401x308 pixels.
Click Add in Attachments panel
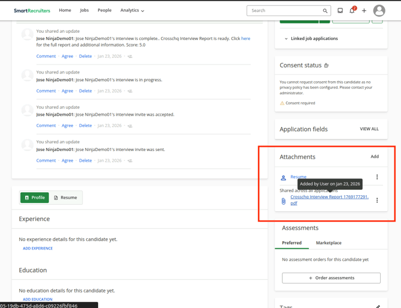pyautogui.click(x=375, y=156)
